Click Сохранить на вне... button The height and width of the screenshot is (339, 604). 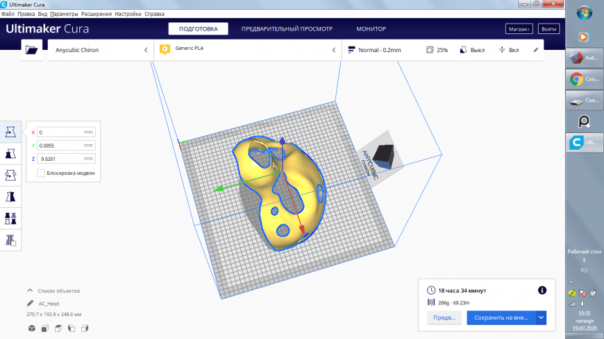click(x=501, y=318)
